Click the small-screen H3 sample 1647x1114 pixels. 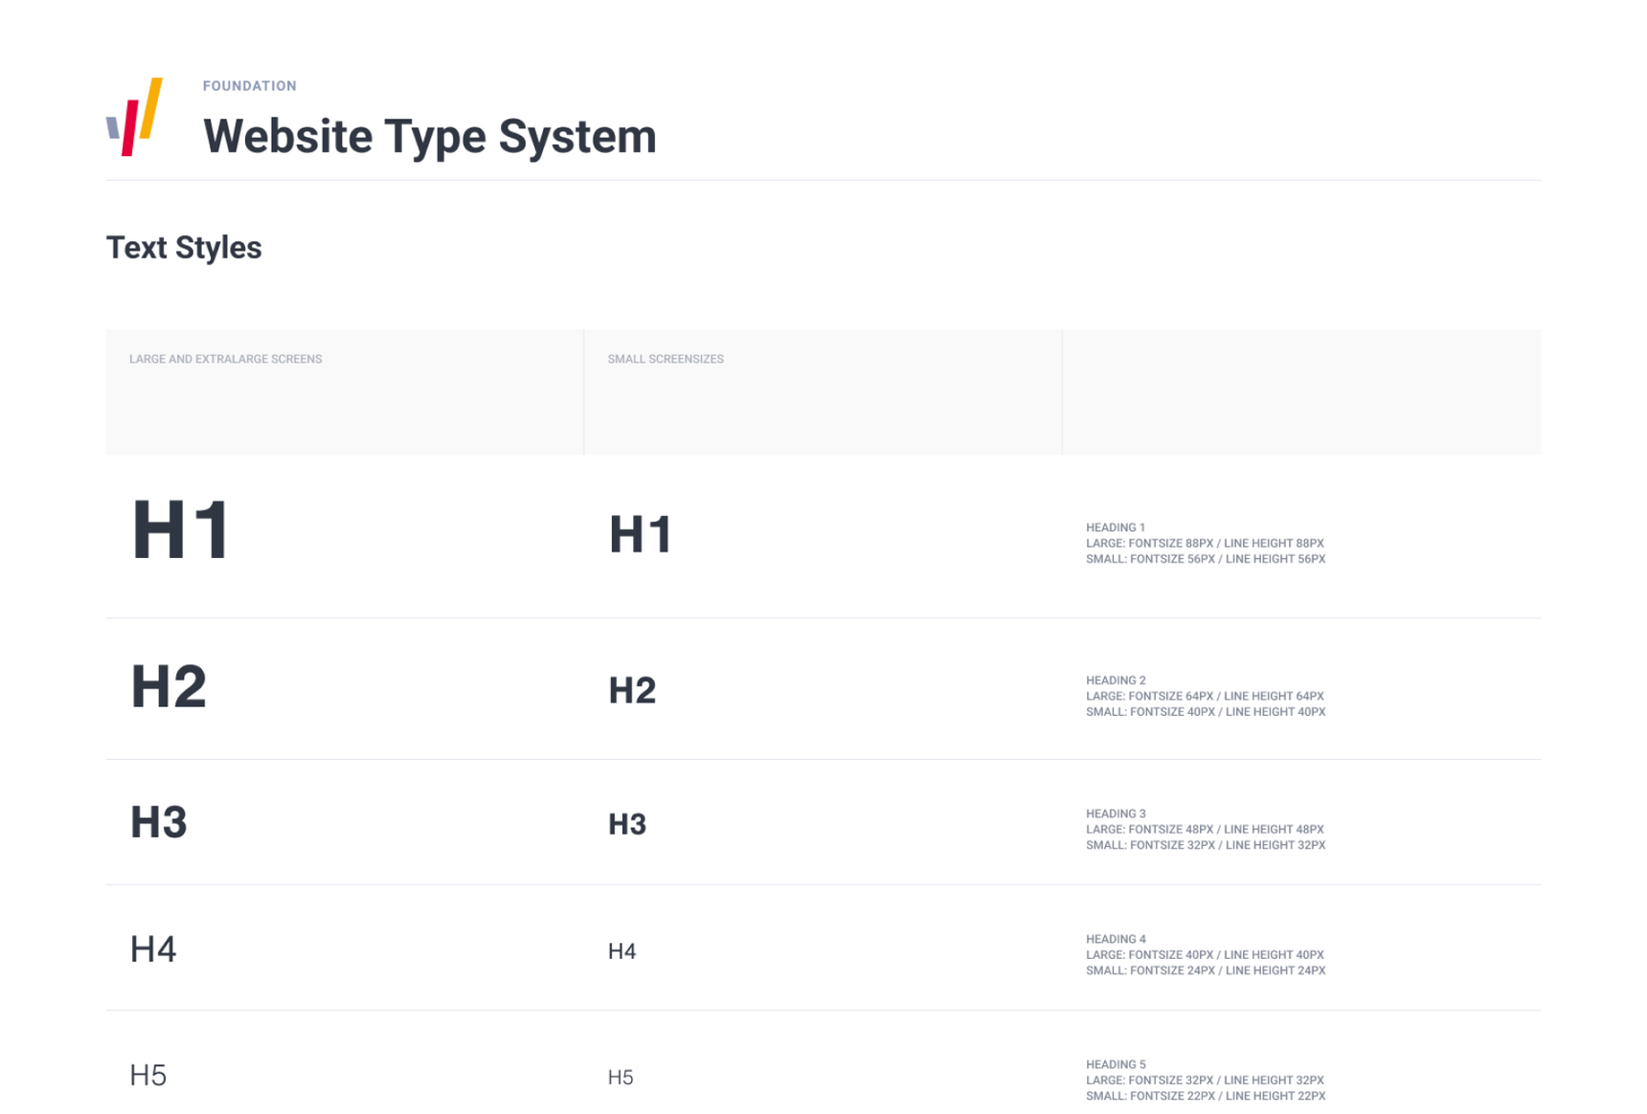point(627,824)
